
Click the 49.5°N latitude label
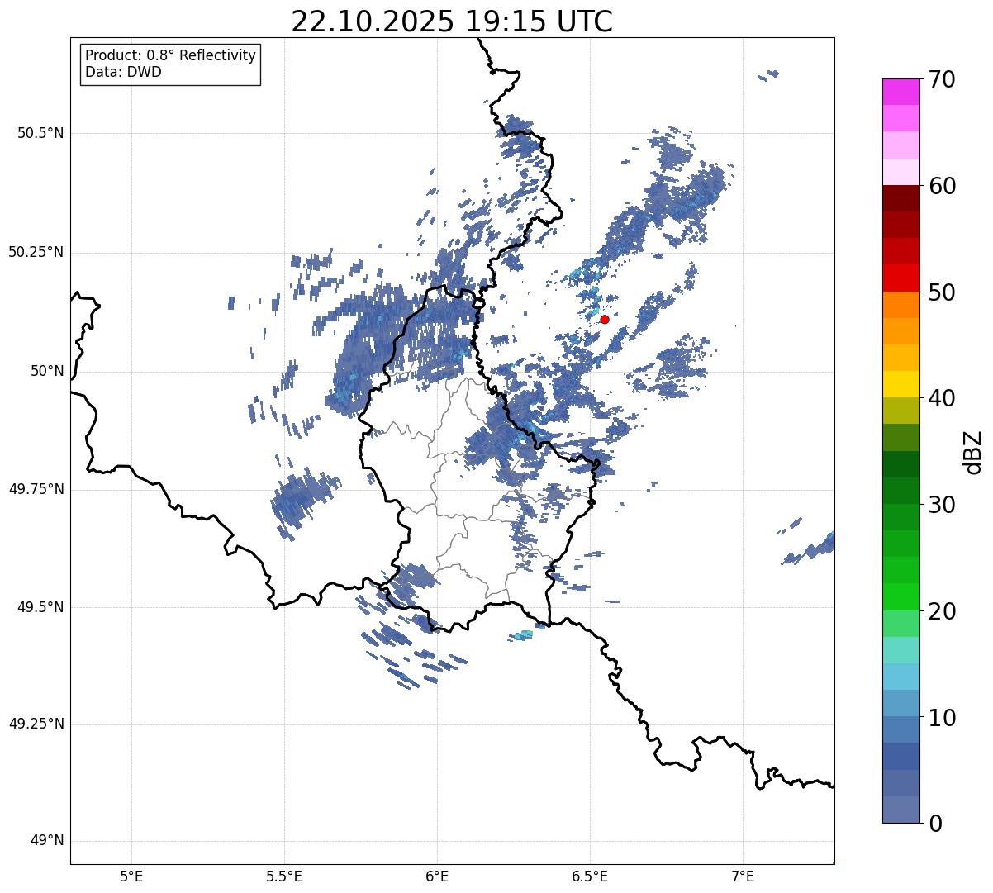(x=40, y=607)
